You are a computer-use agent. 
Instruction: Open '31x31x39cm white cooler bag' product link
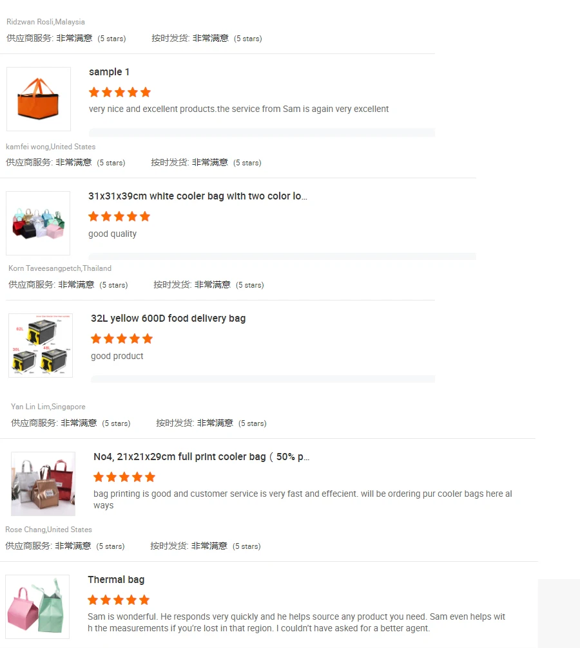coord(197,196)
